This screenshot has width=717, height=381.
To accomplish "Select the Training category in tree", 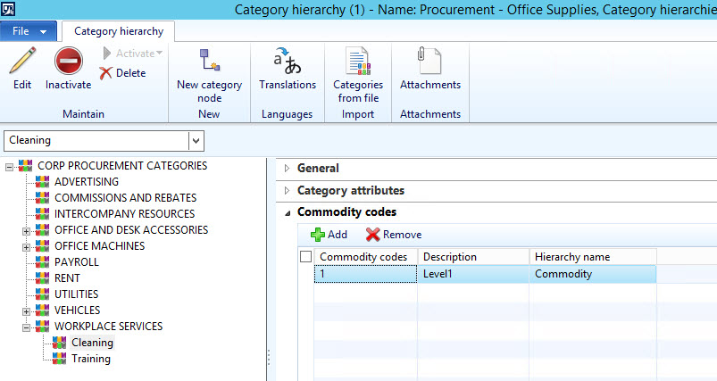I will (90, 359).
